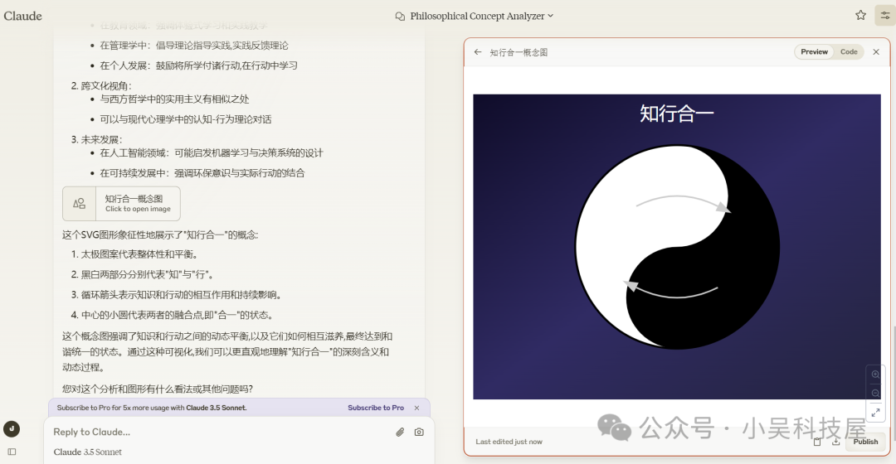Click the list item starting 4. 中心的小圆
This screenshot has height=464, width=896.
pos(172,315)
